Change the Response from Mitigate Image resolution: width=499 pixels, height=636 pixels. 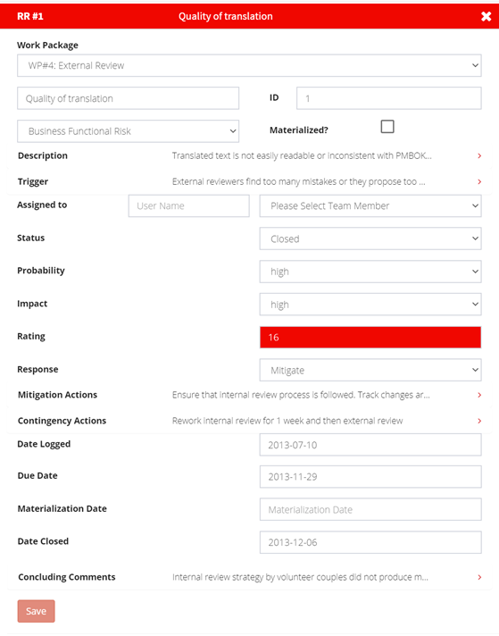click(370, 370)
